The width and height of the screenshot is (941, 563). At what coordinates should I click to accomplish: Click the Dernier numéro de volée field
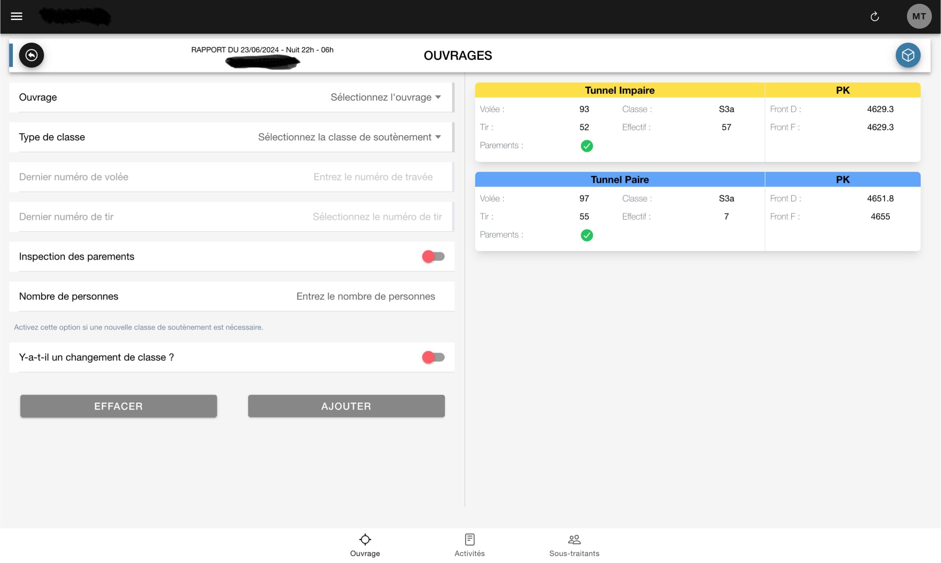[x=372, y=177]
